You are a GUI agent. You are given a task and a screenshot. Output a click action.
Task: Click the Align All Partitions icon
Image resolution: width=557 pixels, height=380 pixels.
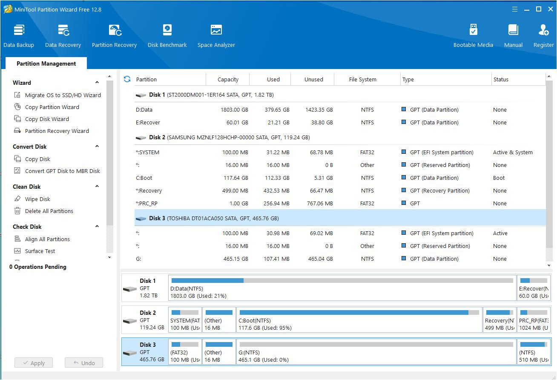coord(17,239)
